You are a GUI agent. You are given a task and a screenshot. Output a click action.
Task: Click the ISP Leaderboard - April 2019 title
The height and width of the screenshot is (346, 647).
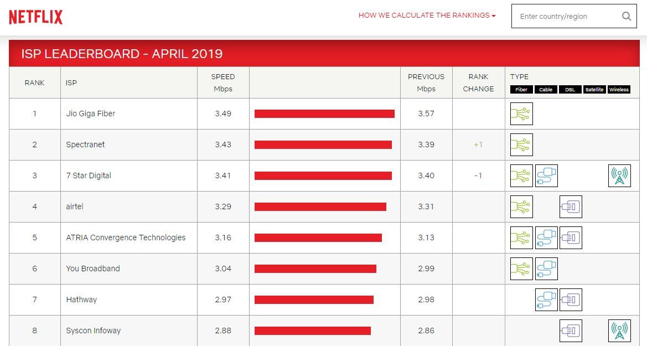[122, 54]
